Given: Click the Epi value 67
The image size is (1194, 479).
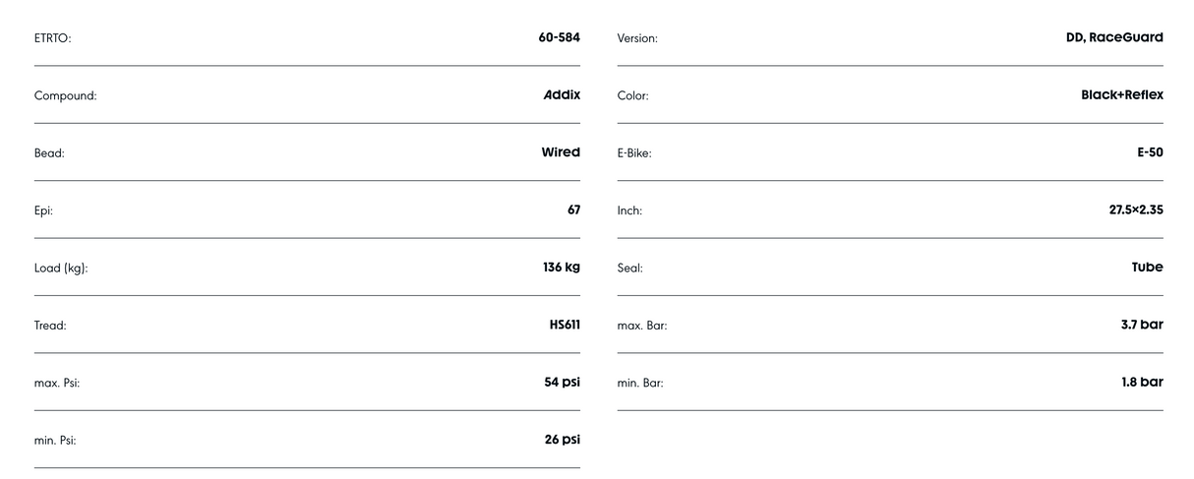Looking at the screenshot, I should pyautogui.click(x=573, y=210).
